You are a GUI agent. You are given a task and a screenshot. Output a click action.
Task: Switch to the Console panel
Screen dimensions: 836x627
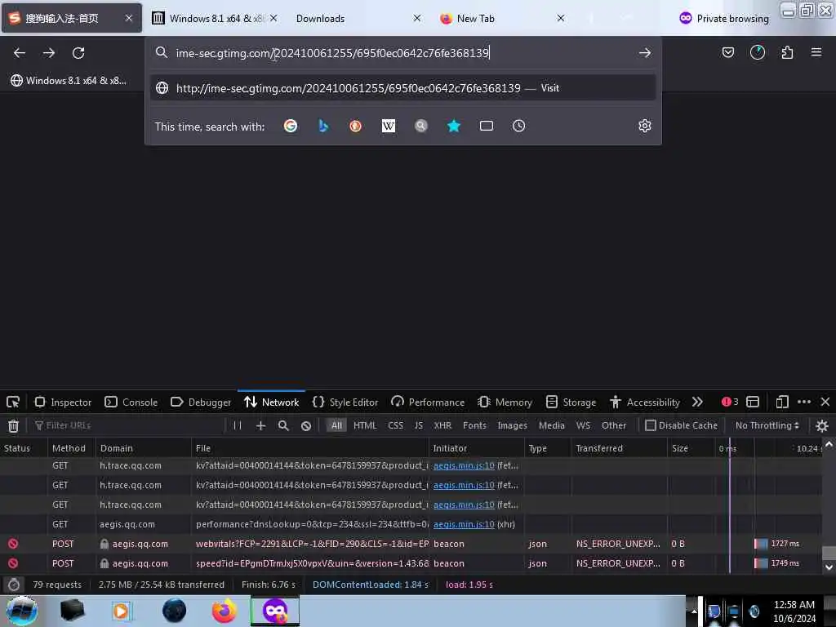(x=131, y=402)
